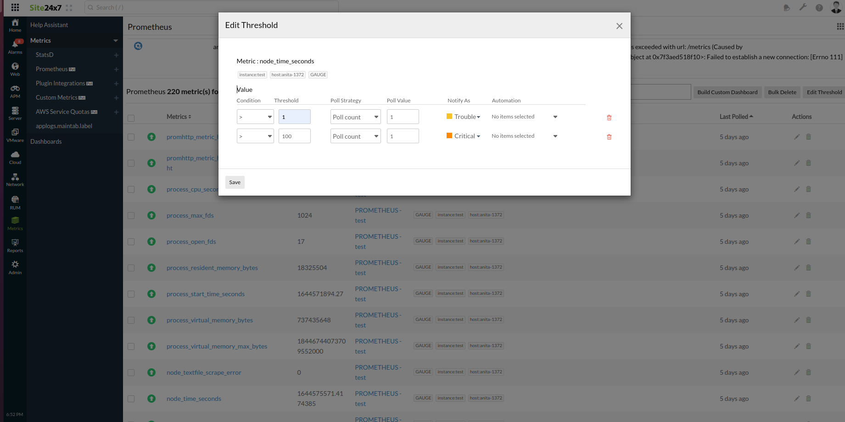
Task: Open the APM section in the sidebar
Action: pyautogui.click(x=15, y=90)
